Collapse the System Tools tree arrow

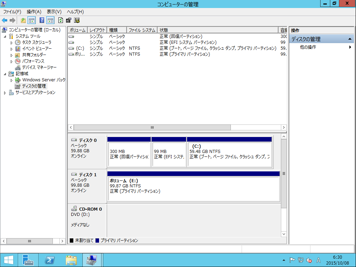[5, 36]
